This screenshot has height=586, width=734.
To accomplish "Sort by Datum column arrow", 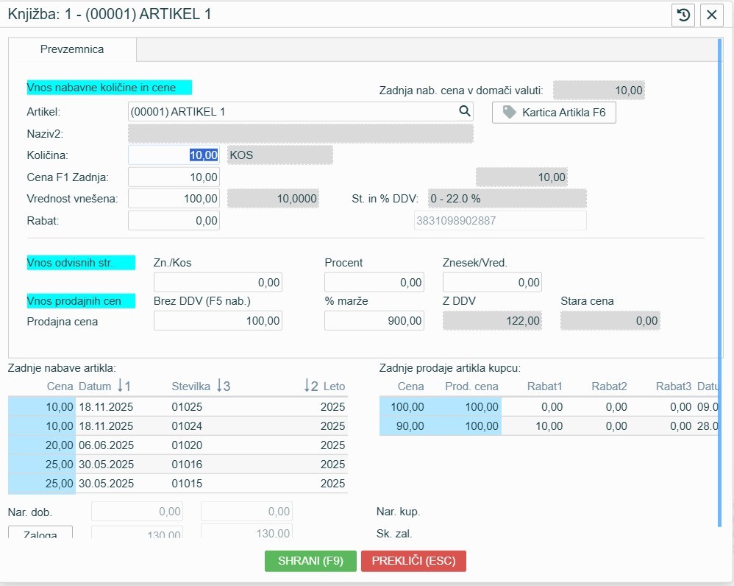I will tap(124, 386).
